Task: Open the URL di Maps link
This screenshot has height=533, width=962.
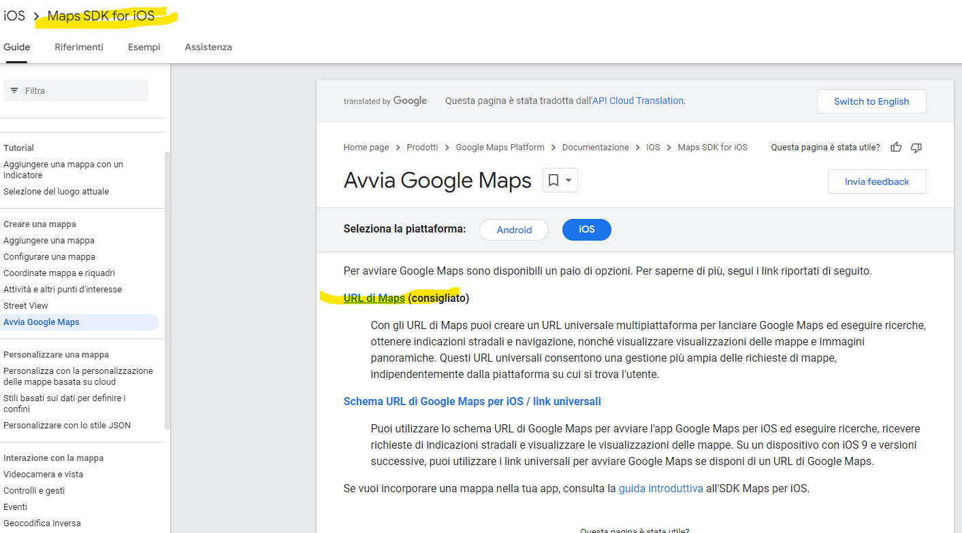Action: (x=374, y=298)
